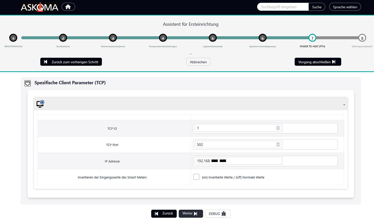The width and height of the screenshot is (374, 223).
Task: Click into the IP Adresse input field
Action: [237, 161]
